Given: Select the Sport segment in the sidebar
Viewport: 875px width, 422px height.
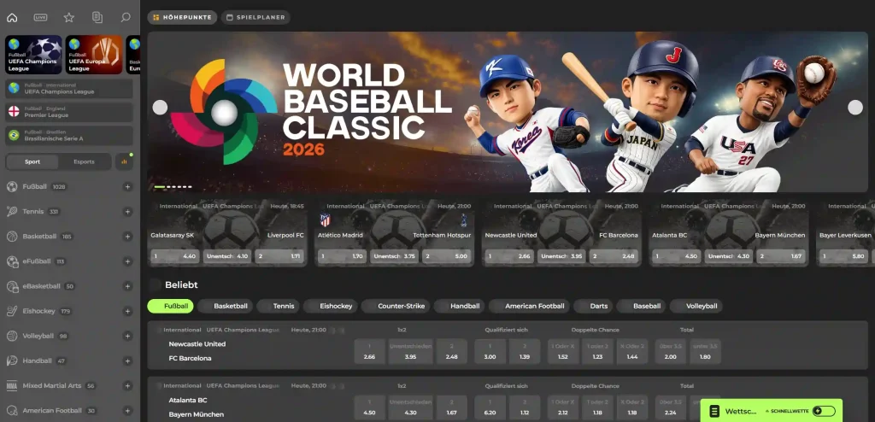Looking at the screenshot, I should click(x=32, y=161).
